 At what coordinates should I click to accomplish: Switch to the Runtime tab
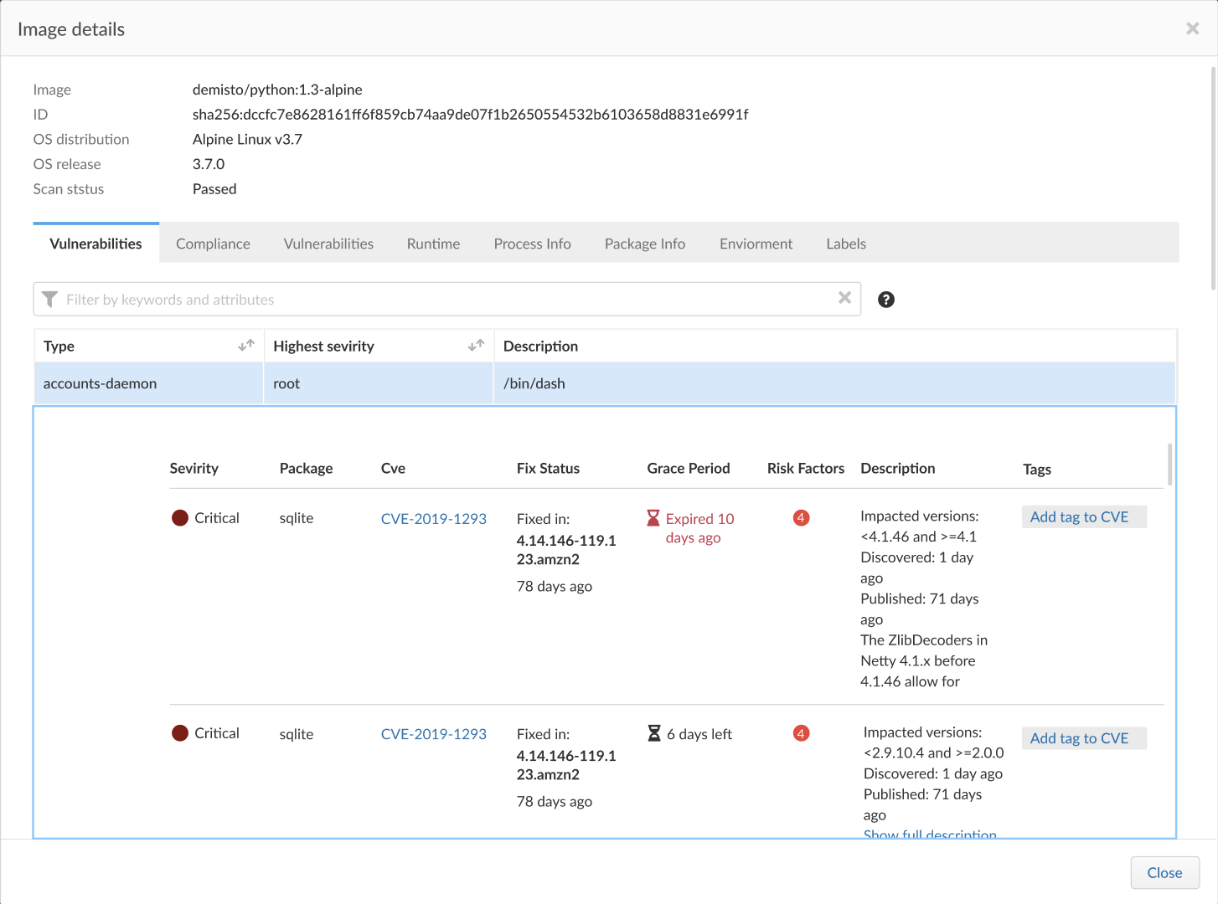[x=433, y=244]
